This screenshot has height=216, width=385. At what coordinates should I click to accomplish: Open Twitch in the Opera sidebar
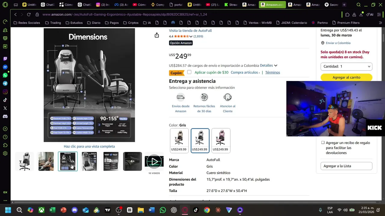point(5,59)
